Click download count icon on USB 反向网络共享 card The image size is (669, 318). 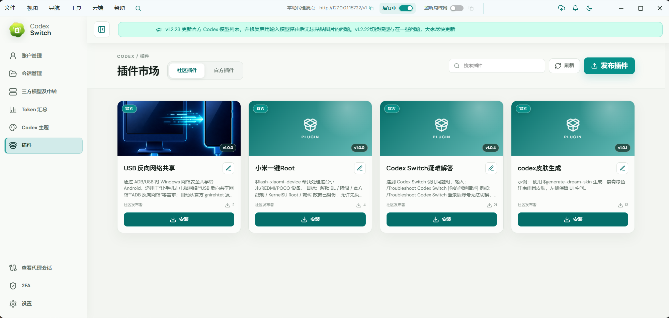click(228, 205)
